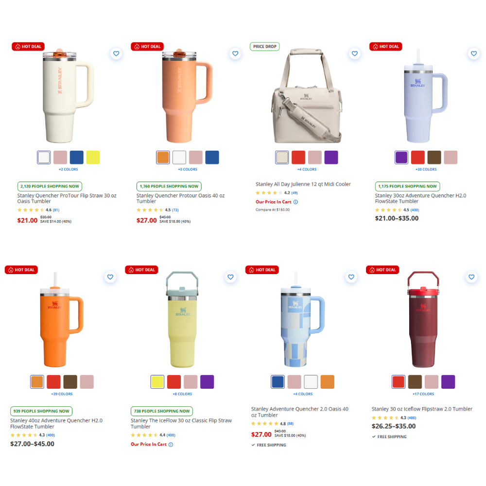Save the Adventure Quencher 2.0 Oasis to wishlist
Image resolution: width=486 pixels, height=486 pixels.
351,277
